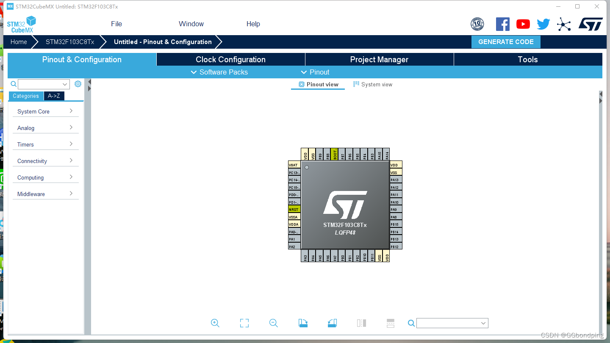Click Untitled - Pinout & Configuration breadcrumb
This screenshot has width=610, height=343.
pyautogui.click(x=163, y=42)
